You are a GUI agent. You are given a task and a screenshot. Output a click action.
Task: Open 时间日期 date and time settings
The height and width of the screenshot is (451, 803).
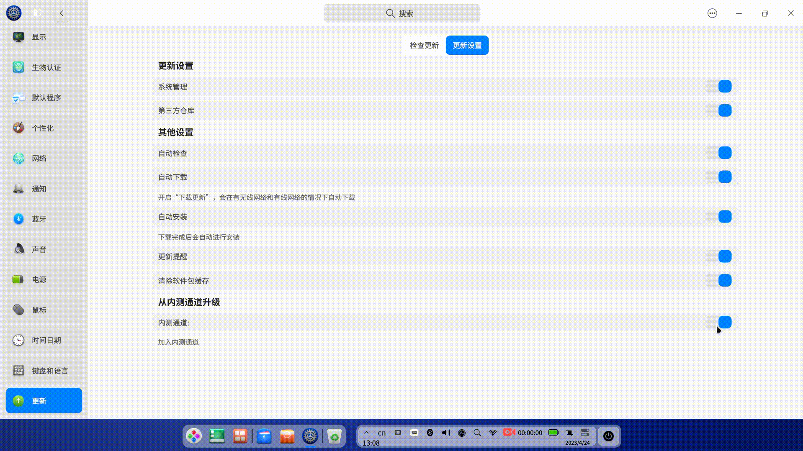coord(44,340)
